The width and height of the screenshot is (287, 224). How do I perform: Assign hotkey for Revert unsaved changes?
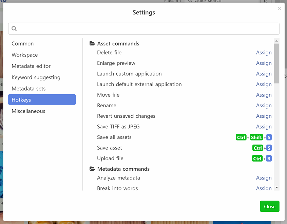264,116
